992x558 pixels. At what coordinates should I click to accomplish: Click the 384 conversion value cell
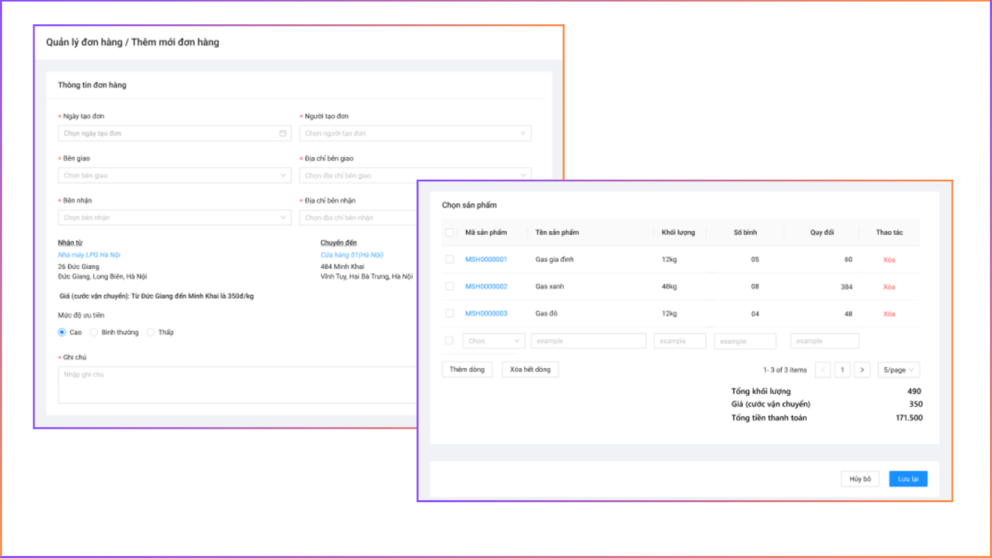coord(846,287)
